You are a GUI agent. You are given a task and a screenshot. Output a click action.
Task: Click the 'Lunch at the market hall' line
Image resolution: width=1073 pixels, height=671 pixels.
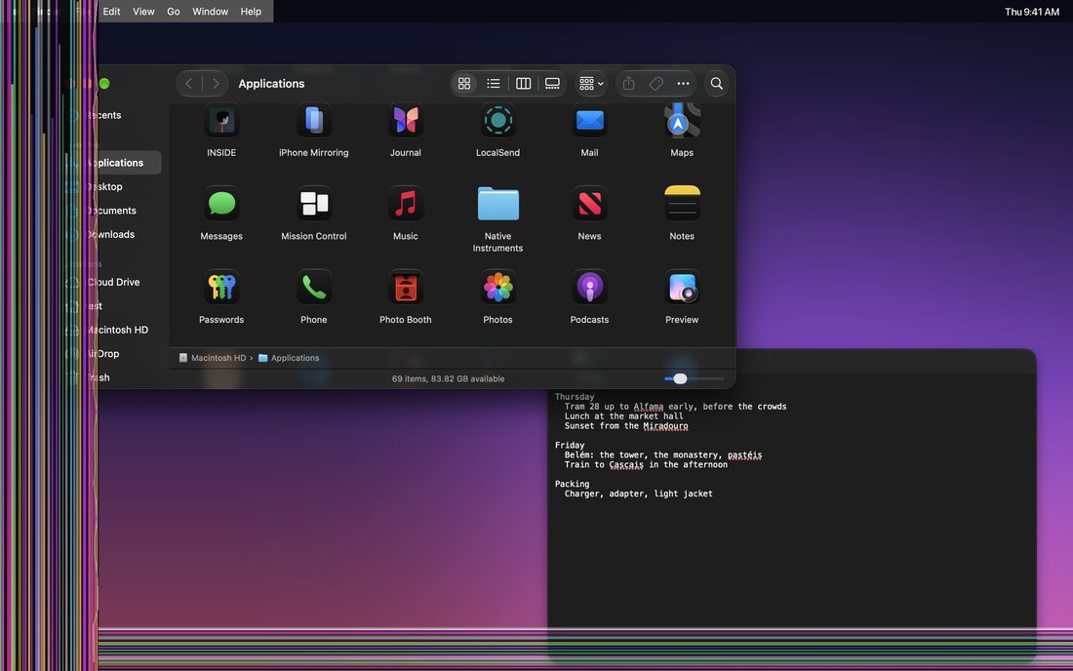(623, 415)
